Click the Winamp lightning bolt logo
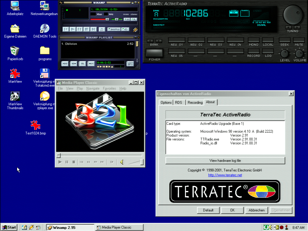Image resolution: width=308 pixels, height=231 pixels. pyautogui.click(x=135, y=29)
